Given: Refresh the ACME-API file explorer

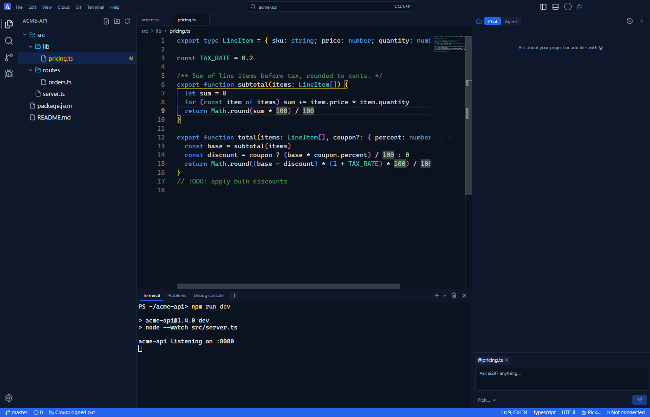Looking at the screenshot, I should pyautogui.click(x=128, y=21).
